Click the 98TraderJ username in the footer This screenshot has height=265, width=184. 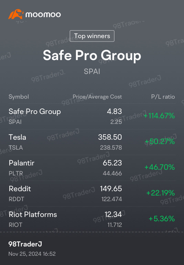(25, 244)
